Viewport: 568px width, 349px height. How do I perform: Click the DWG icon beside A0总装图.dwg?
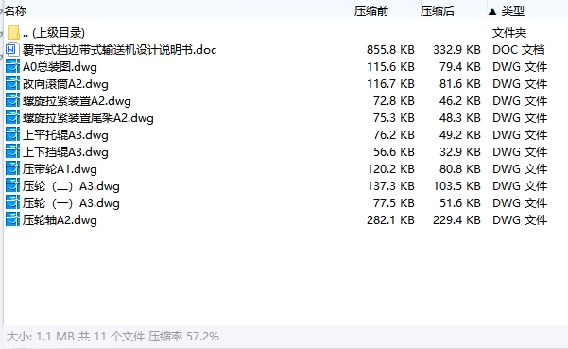pyautogui.click(x=12, y=67)
